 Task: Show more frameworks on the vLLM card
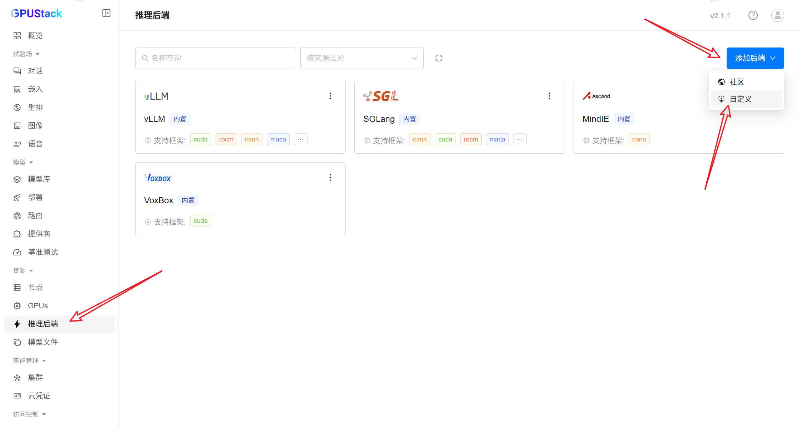(x=300, y=139)
